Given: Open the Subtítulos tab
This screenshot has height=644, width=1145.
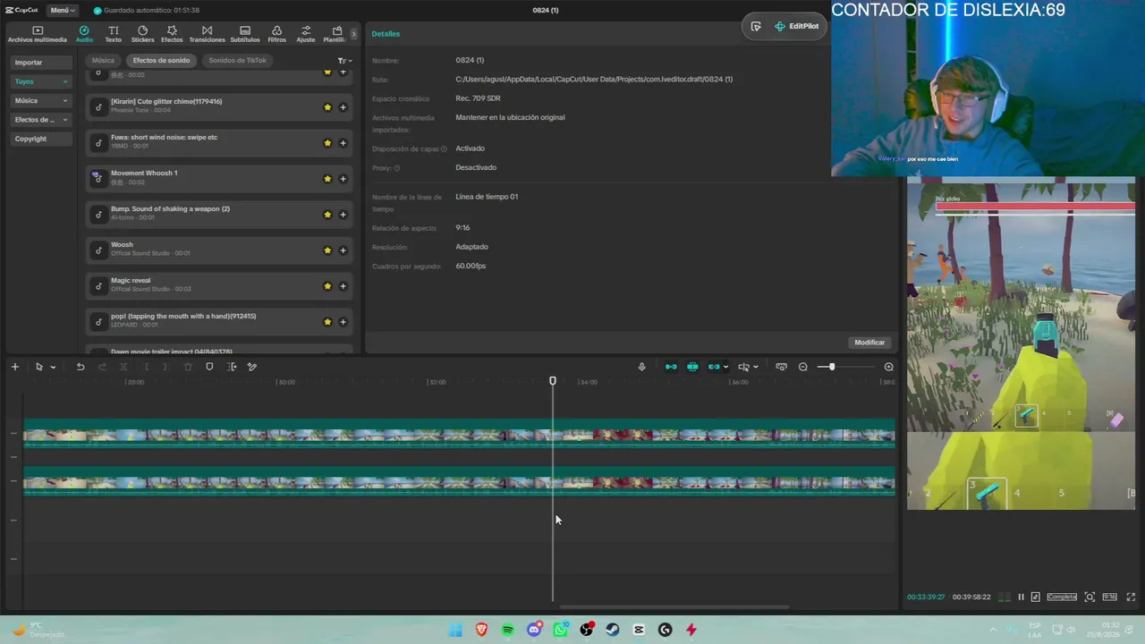Looking at the screenshot, I should click(x=245, y=34).
